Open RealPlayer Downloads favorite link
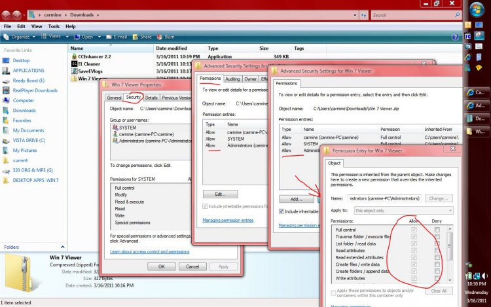This screenshot has width=491, height=307. pyautogui.click(x=35, y=90)
